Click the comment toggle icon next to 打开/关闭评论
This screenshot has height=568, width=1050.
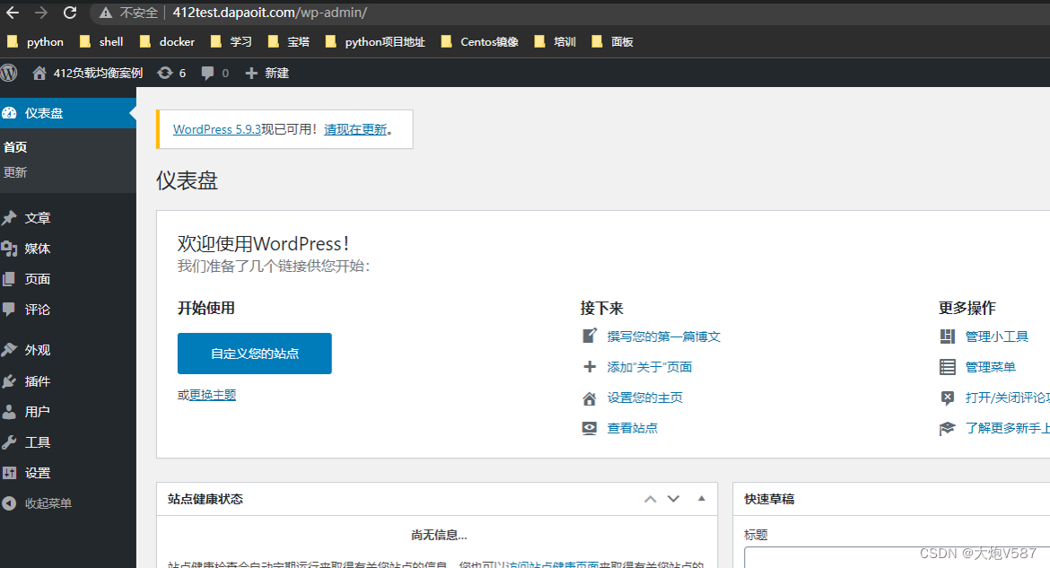coord(948,398)
